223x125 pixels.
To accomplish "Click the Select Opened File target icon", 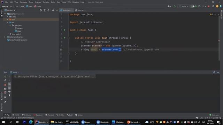I will click(x=41, y=10).
